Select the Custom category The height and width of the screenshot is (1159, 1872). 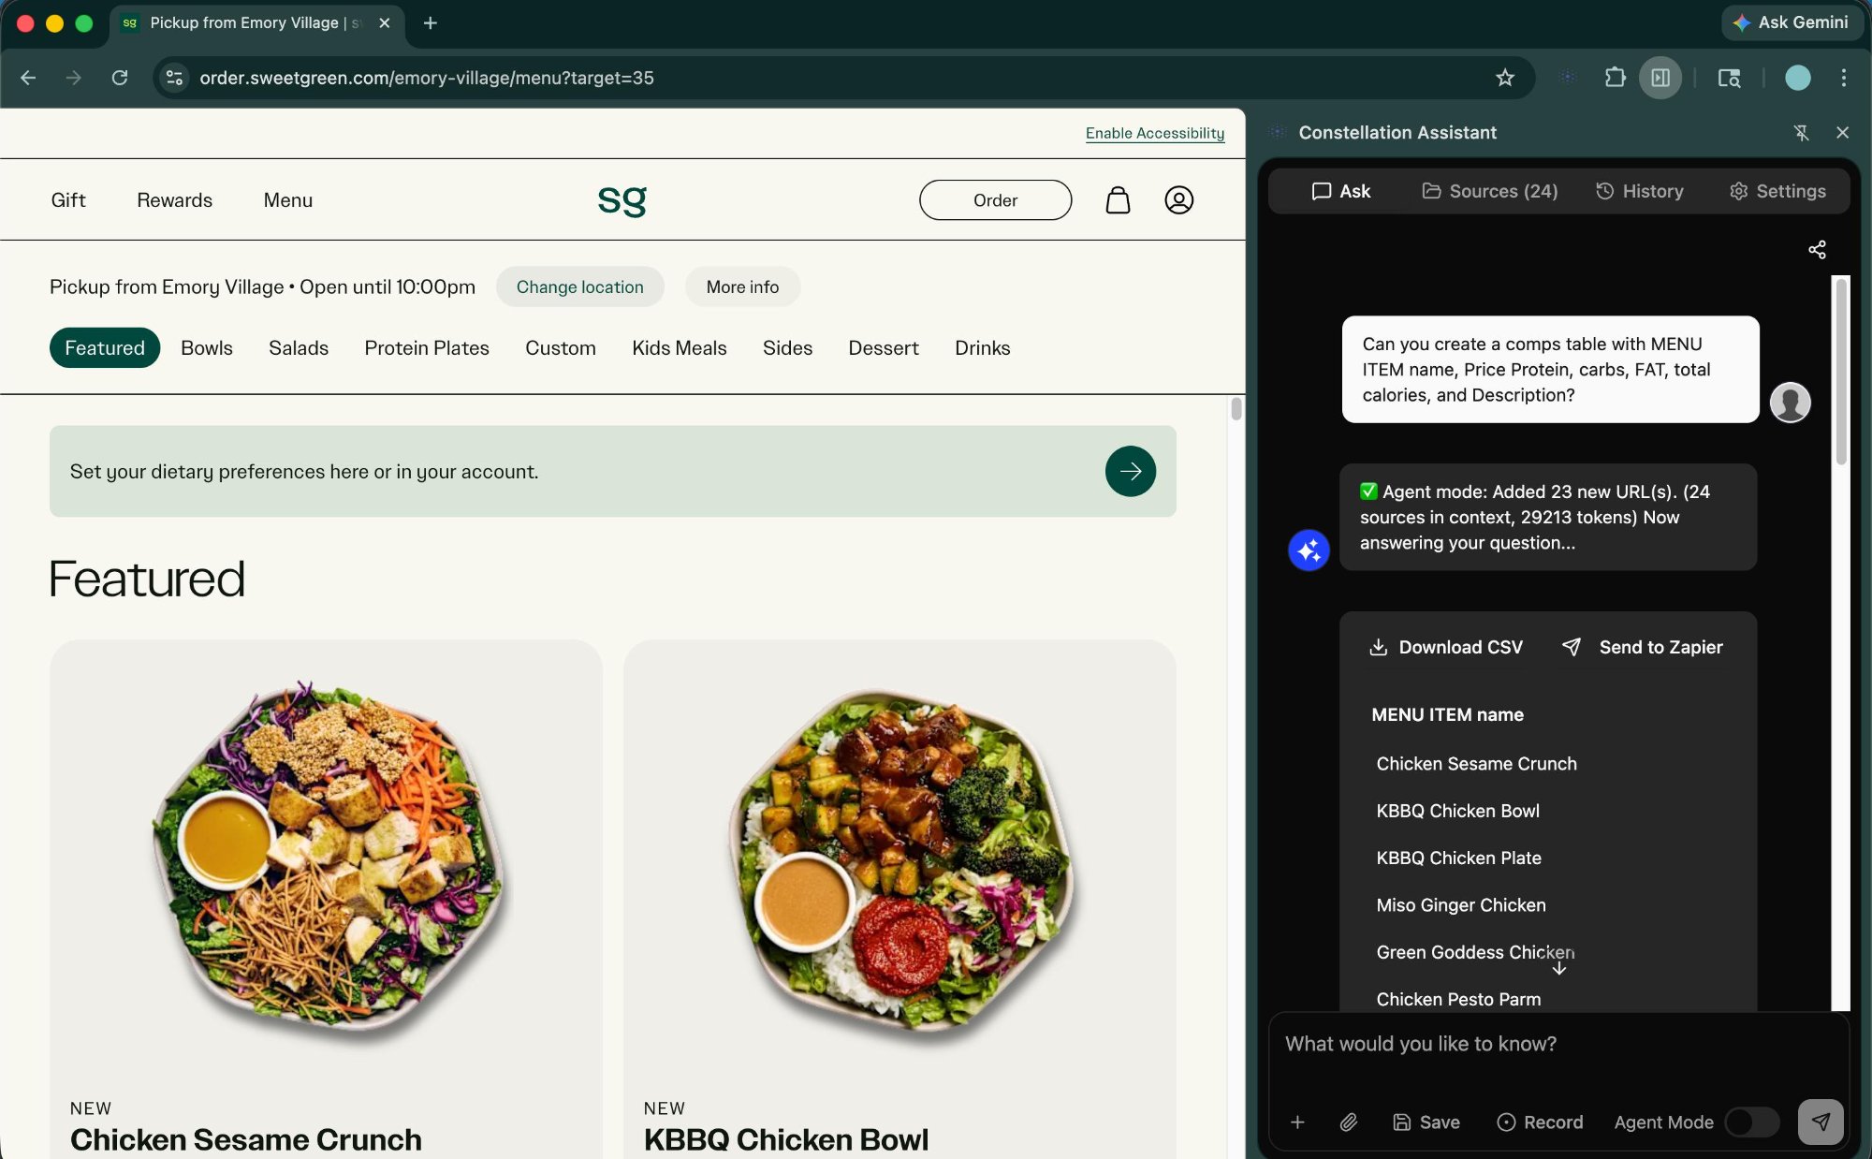click(561, 347)
